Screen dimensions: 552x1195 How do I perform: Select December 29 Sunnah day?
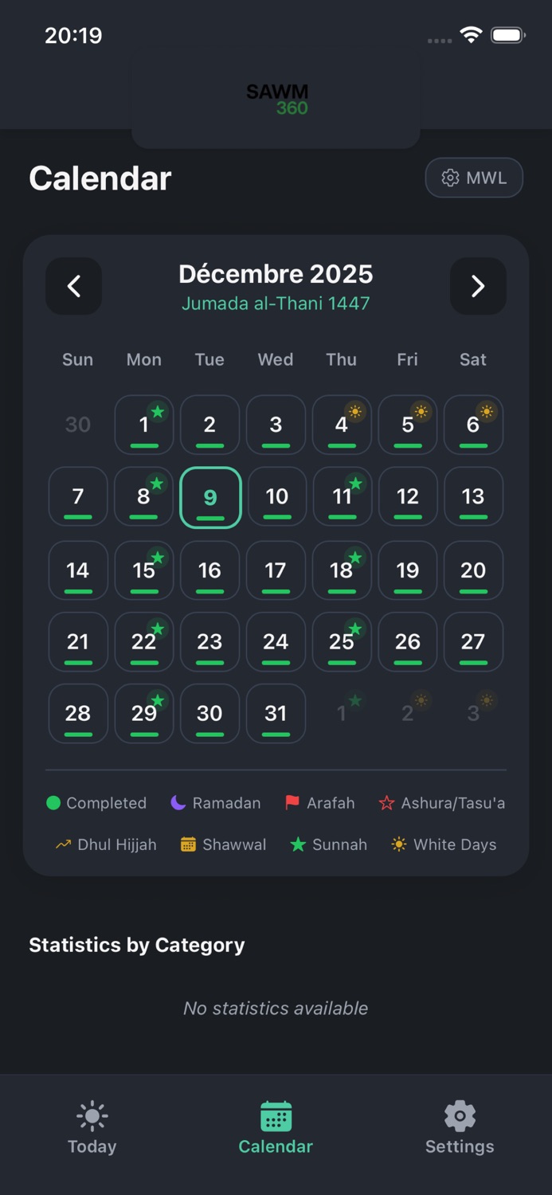point(144,714)
